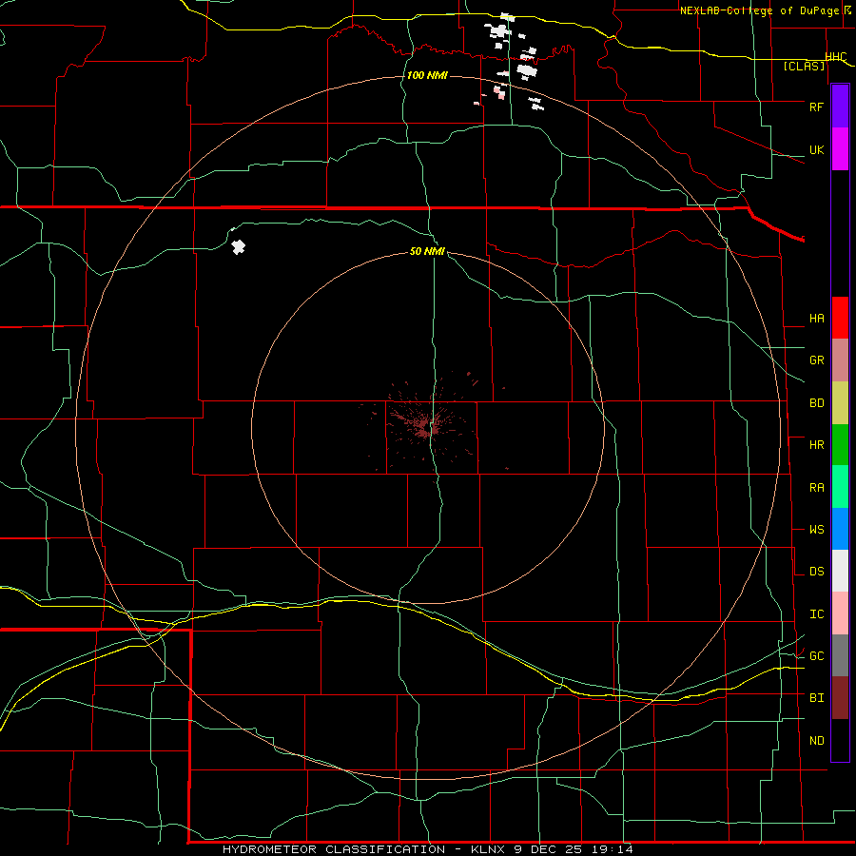Viewport: 856px width, 856px height.
Task: Click the 9 DEC 25 19:14 timestamp
Action: coord(574,849)
